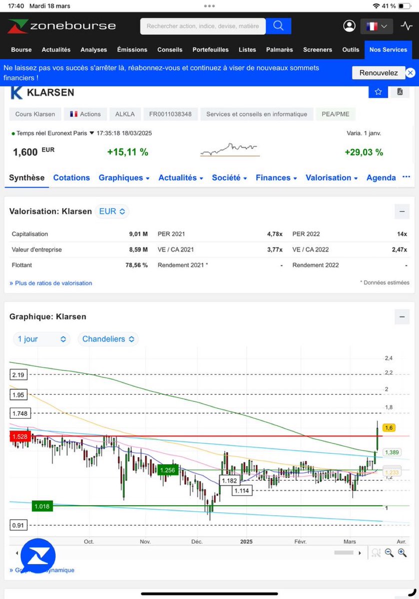Open the Chandeliers chart type dropdown
The height and width of the screenshot is (599, 419).
(x=108, y=339)
